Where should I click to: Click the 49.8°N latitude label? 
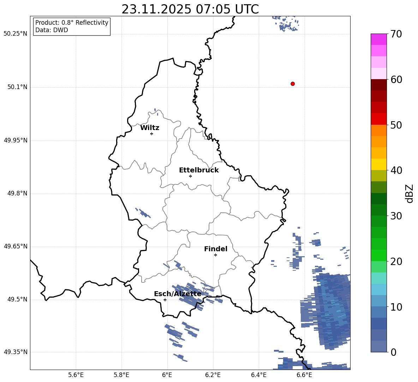tap(17, 193)
